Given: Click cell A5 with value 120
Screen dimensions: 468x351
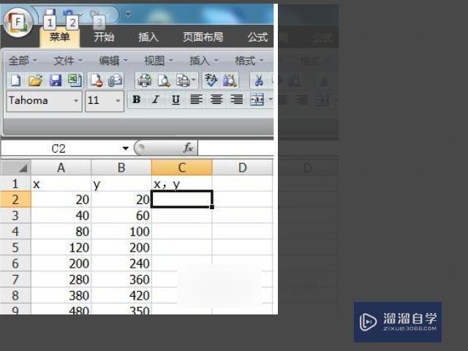Looking at the screenshot, I should (x=61, y=247).
